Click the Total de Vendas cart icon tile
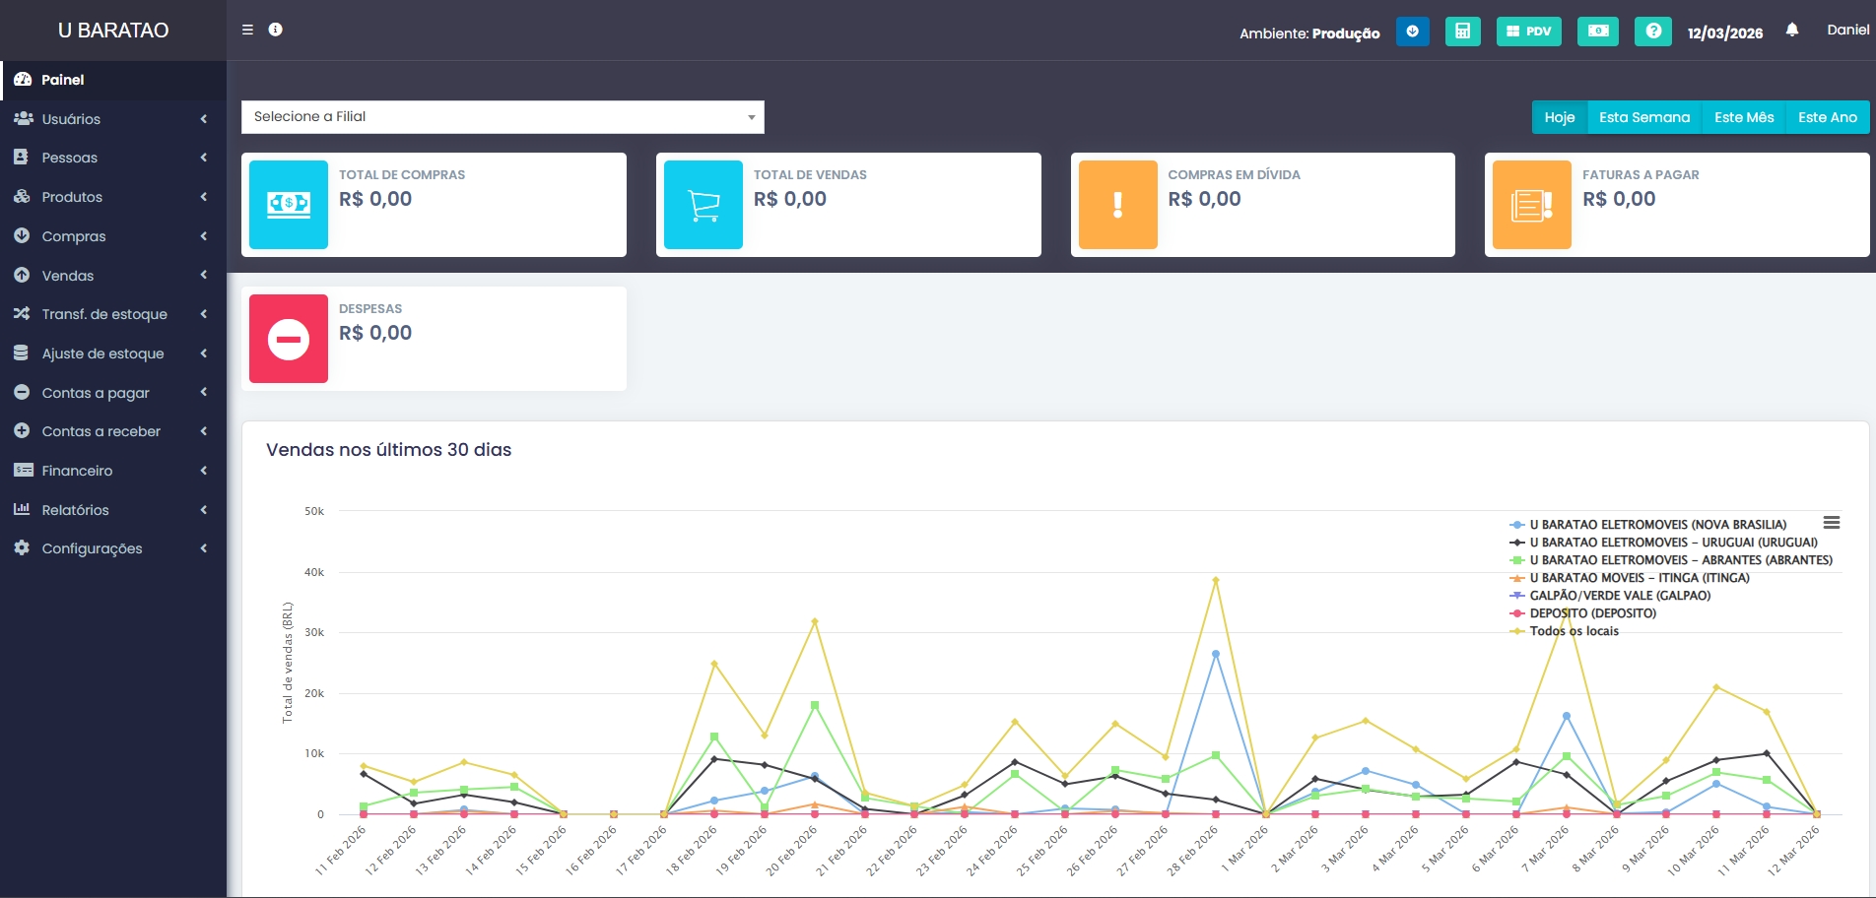Viewport: 1876px width, 898px height. coord(703,205)
